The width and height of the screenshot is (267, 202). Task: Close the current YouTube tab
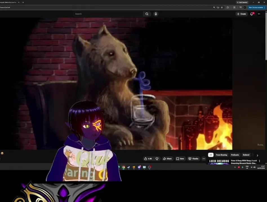pos(19,2)
